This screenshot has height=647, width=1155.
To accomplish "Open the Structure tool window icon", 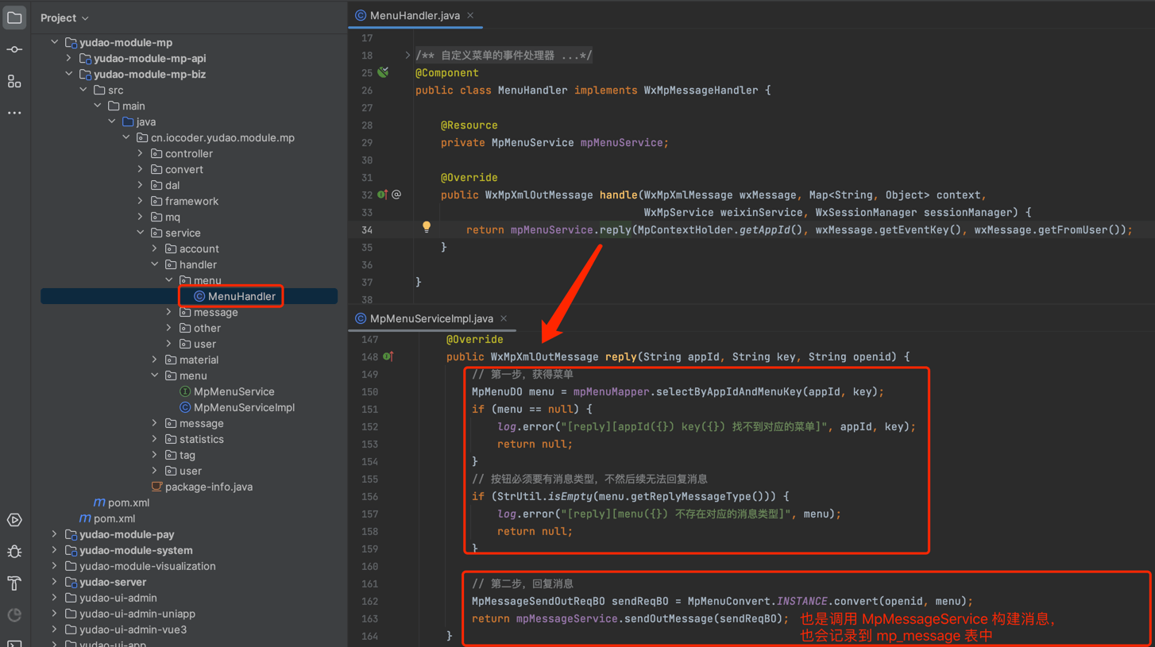I will (14, 81).
